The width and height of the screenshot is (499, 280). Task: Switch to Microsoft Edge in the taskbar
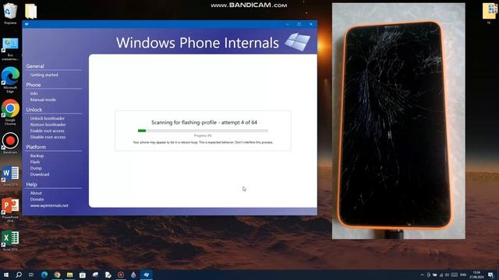click(x=44, y=275)
